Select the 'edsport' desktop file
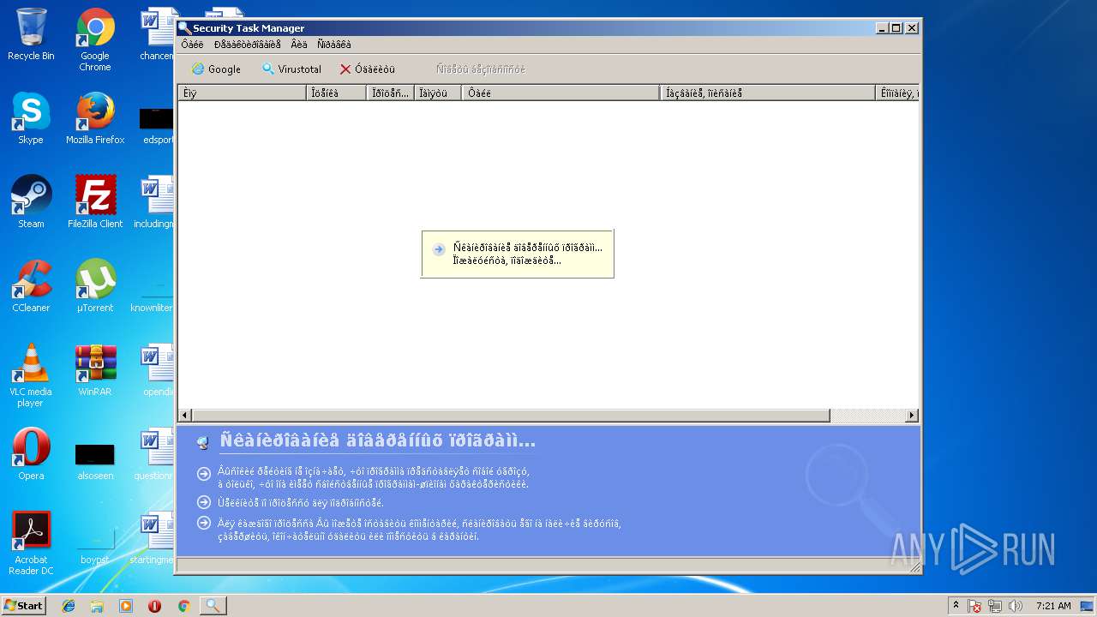1097x617 pixels. tap(157, 125)
